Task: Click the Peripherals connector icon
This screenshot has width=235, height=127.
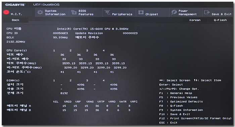Action: (107, 12)
